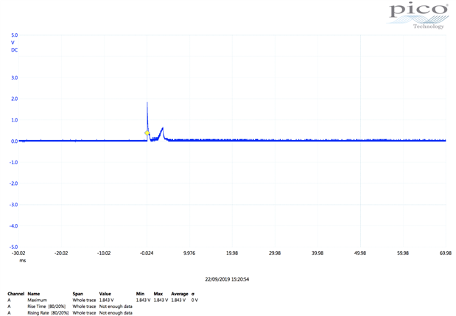
Task: Click the V unit label on the axis
Action: [x=13, y=43]
